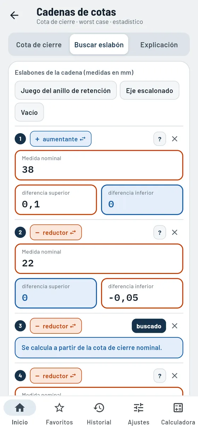Switch to the Explicación tab
The image size is (198, 429).
pos(159,45)
